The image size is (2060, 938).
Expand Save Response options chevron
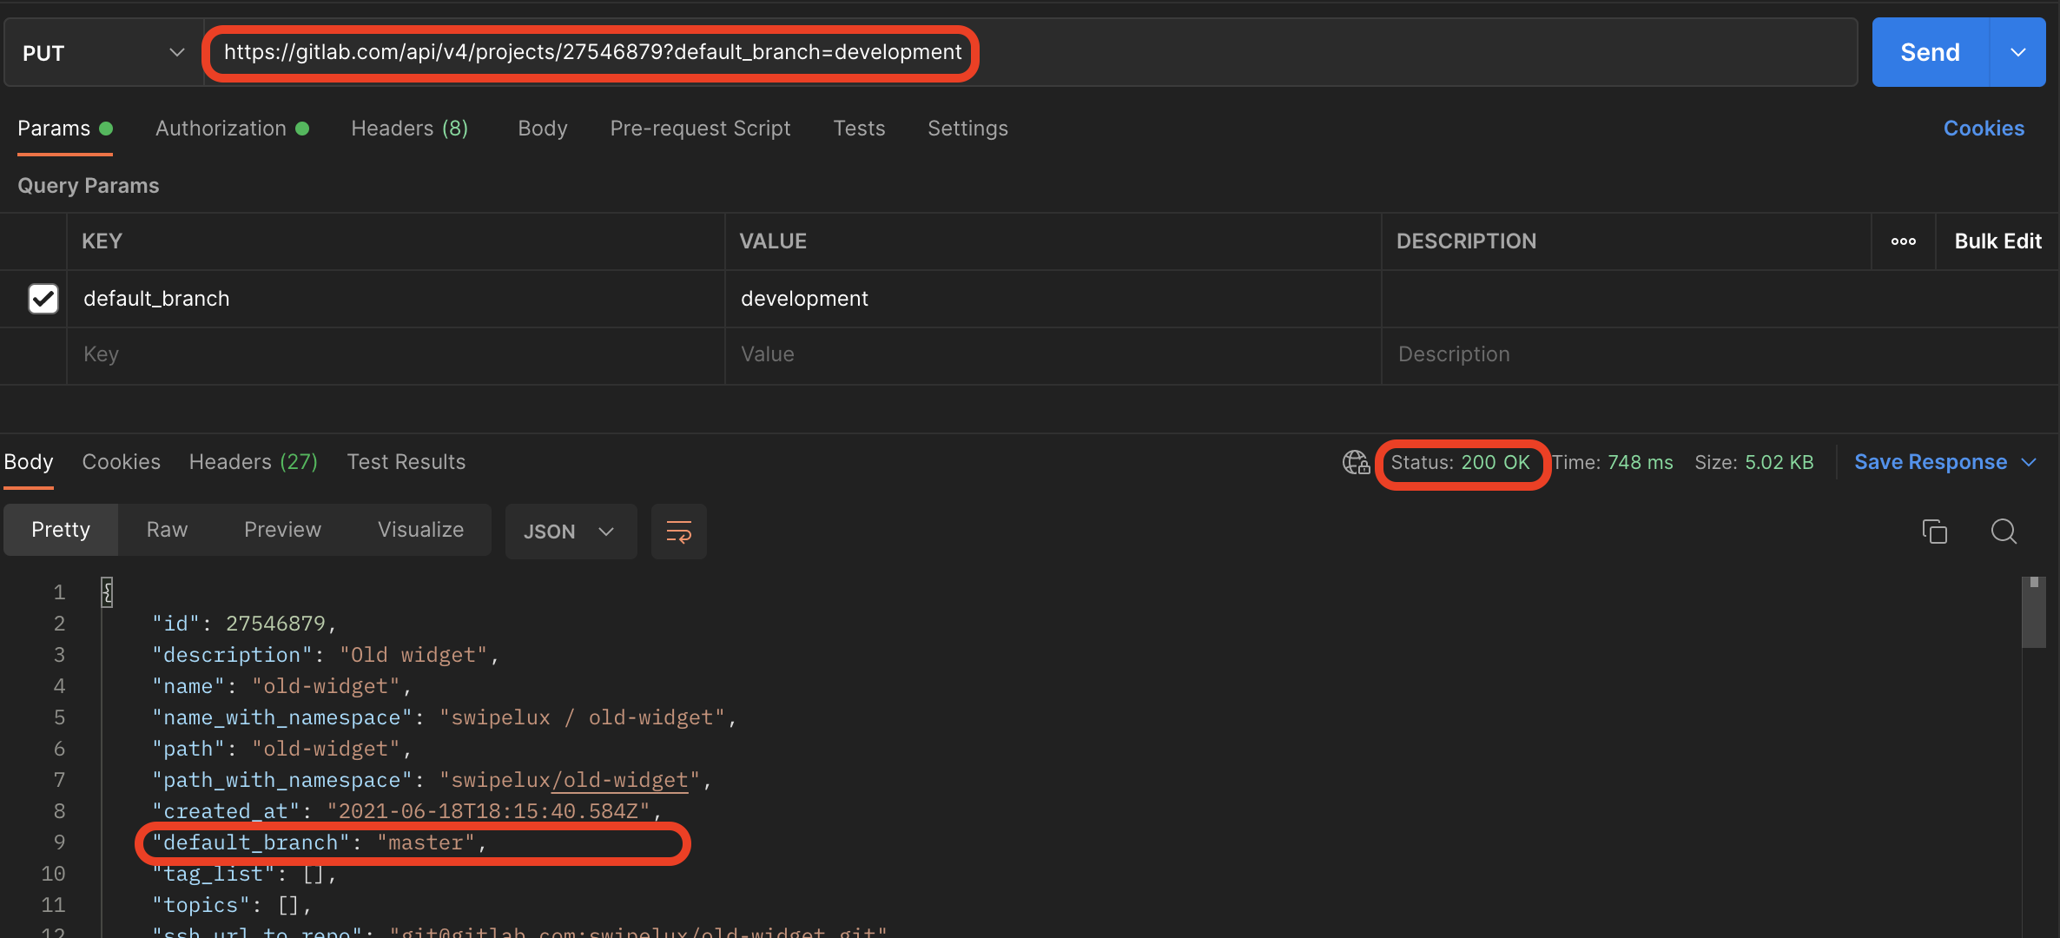click(2029, 462)
